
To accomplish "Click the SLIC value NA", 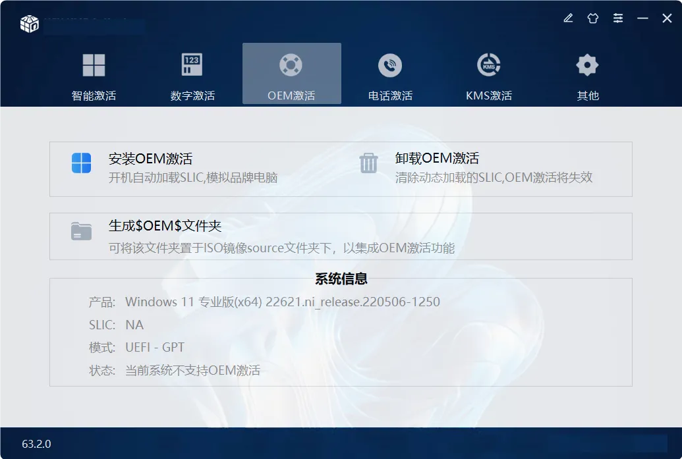I will (x=134, y=325).
